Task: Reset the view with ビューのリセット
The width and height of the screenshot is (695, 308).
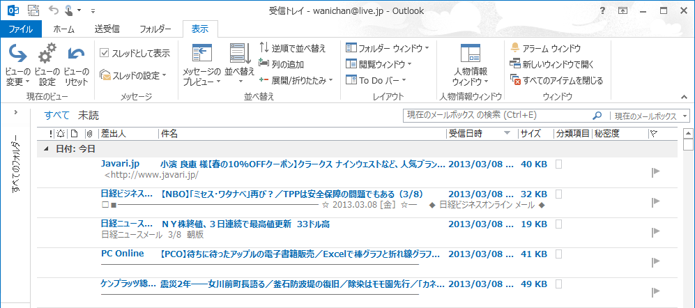Action: click(76, 65)
